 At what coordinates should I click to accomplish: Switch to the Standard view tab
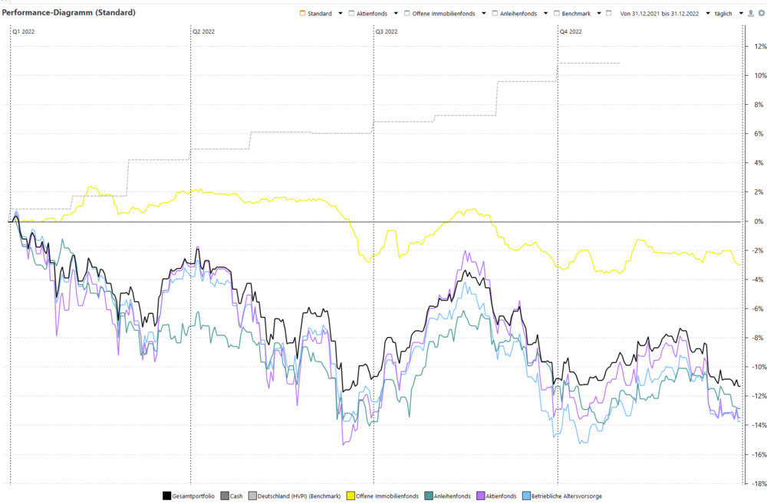tap(315, 14)
